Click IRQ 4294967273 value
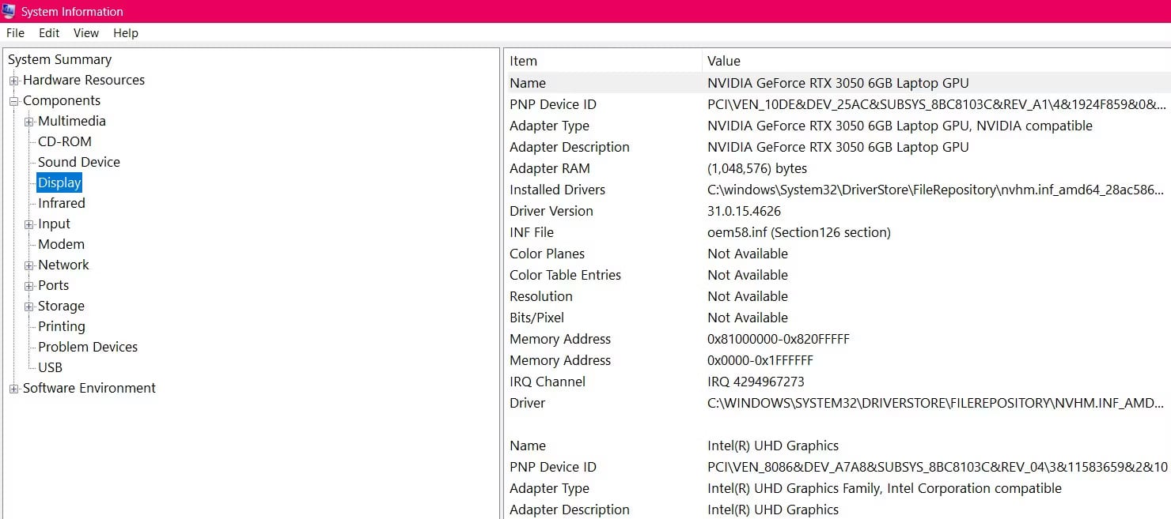Viewport: 1171px width, 519px height. pos(756,382)
